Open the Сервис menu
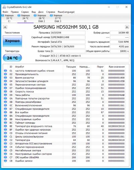Image resolution: width=134 pixels, height=170 pixels. coord(25,12)
